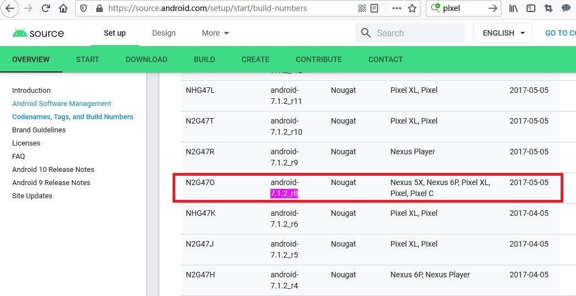
Task: Click the site search magnifier icon
Action: point(366,33)
